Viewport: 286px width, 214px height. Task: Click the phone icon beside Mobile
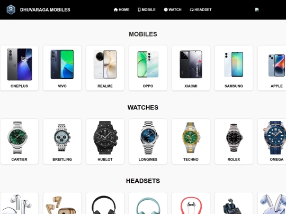[139, 10]
